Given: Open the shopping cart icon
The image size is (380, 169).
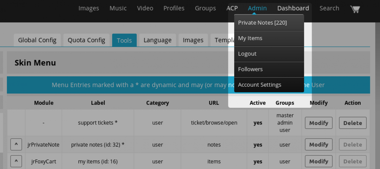Looking at the screenshot, I should 355,9.
